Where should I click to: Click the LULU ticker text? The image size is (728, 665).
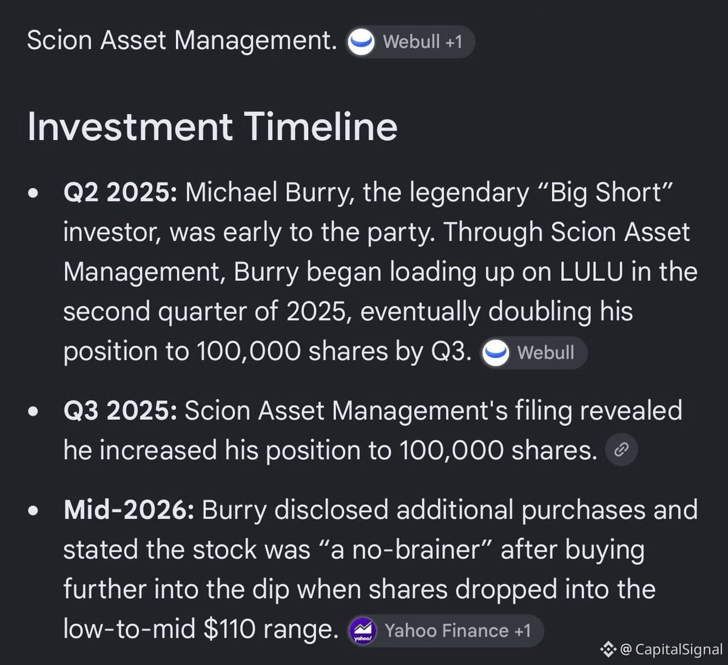pos(591,272)
